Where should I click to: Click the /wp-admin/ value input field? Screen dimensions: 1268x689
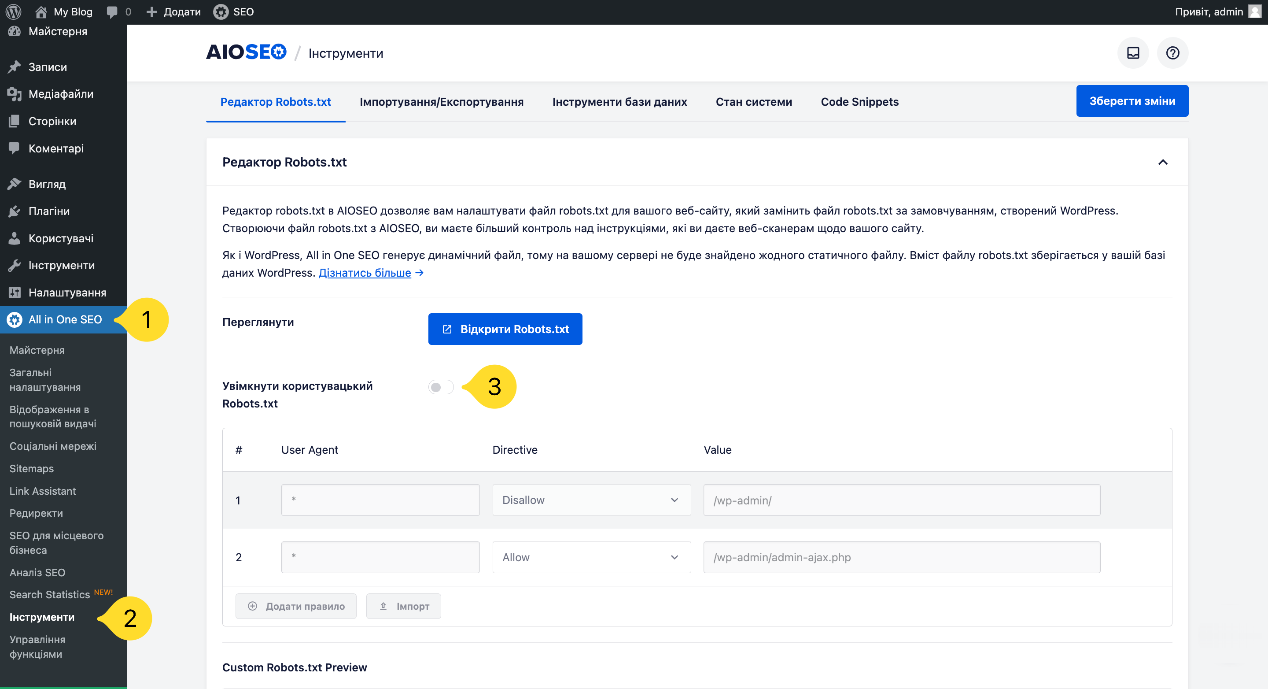point(901,500)
